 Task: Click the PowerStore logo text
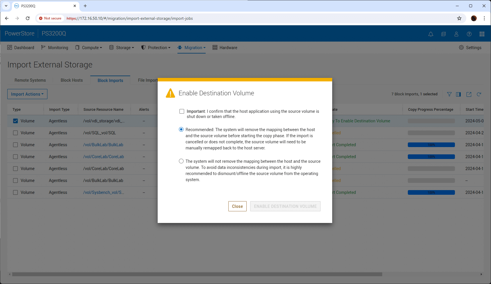pyautogui.click(x=19, y=33)
